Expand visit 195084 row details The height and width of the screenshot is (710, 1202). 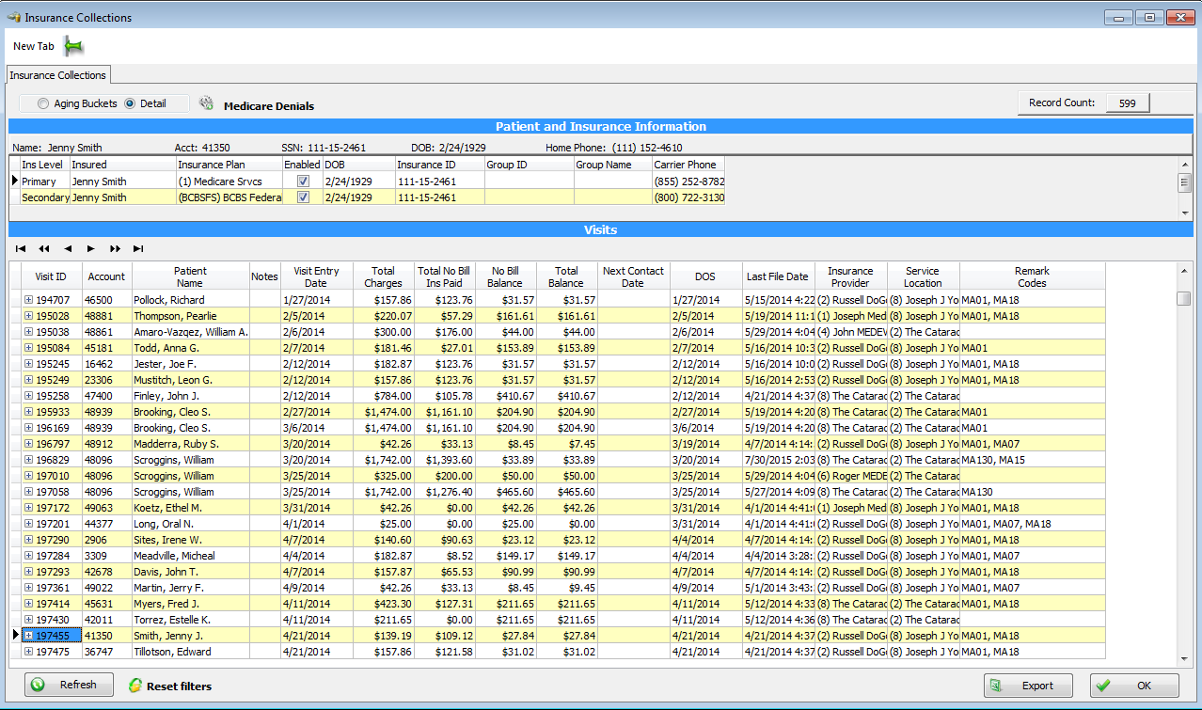coord(28,348)
